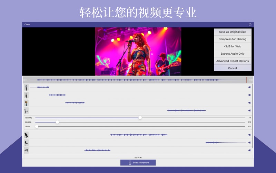
Task: Click the main overview waveform timeline
Action: tap(138, 80)
